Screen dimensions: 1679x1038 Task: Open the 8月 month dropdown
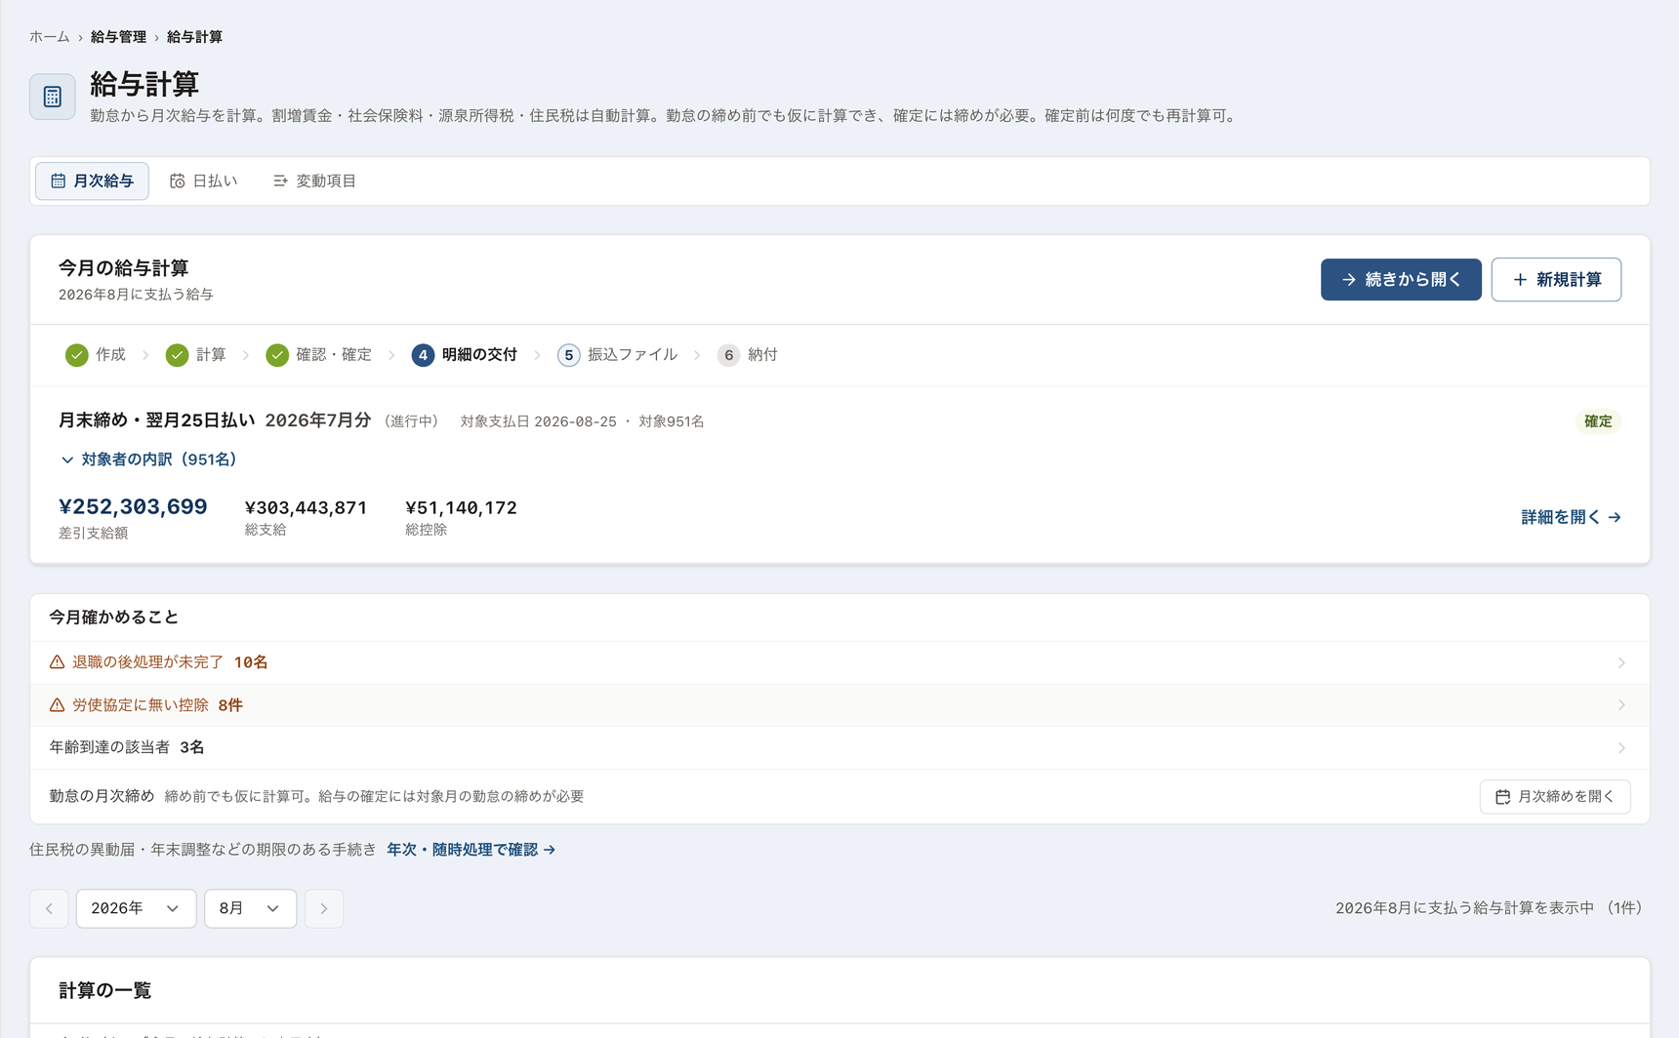click(x=250, y=909)
